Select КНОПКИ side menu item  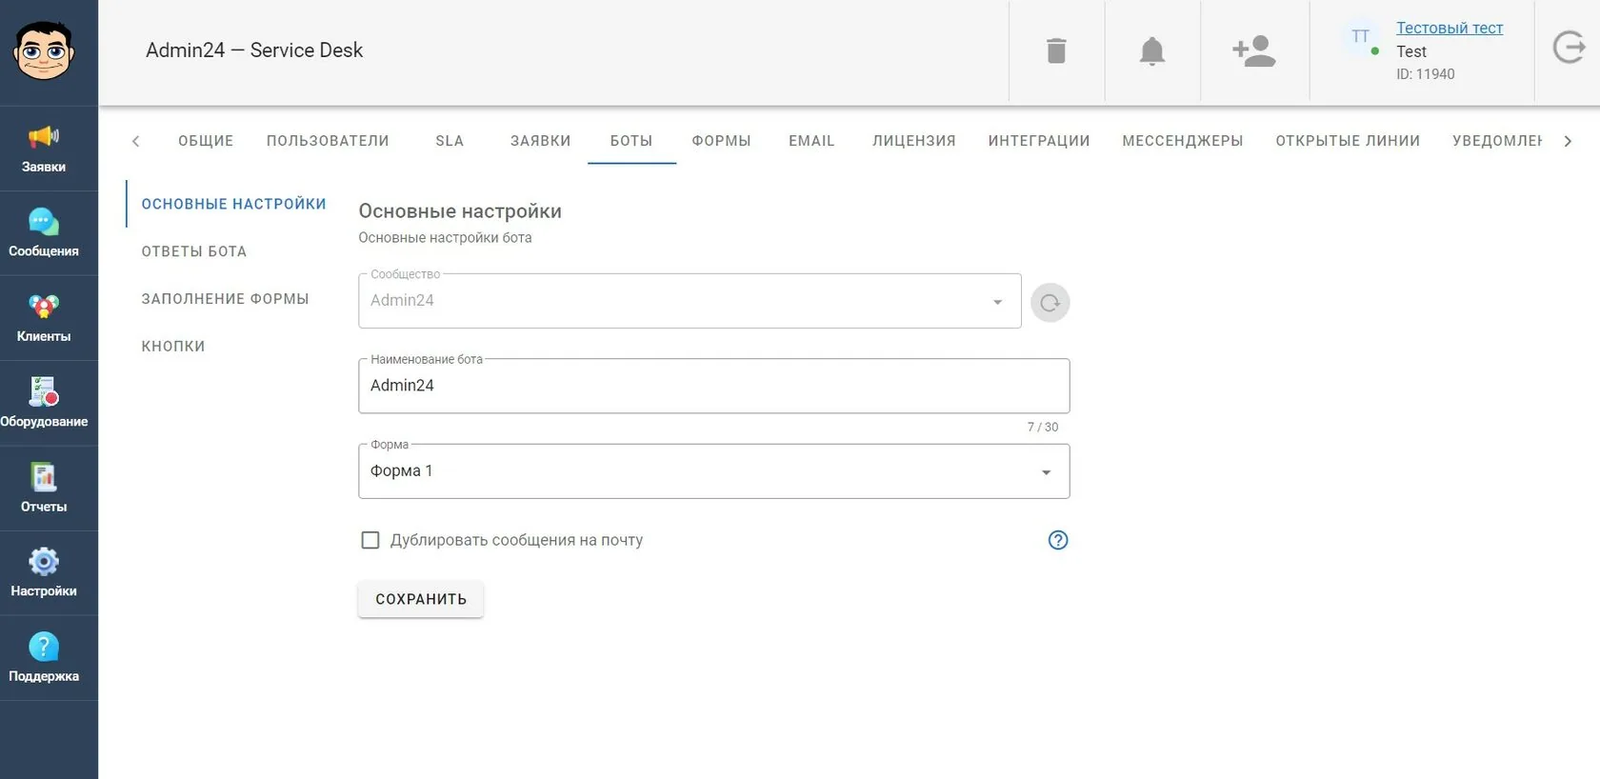[173, 347]
